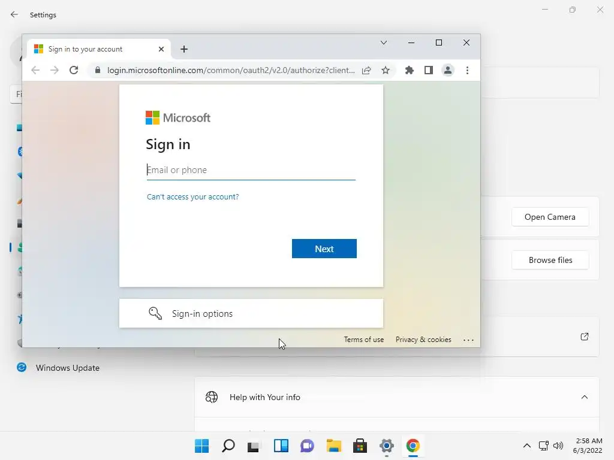The height and width of the screenshot is (460, 614).
Task: Open Chrome tab search chevron
Action: (384, 43)
